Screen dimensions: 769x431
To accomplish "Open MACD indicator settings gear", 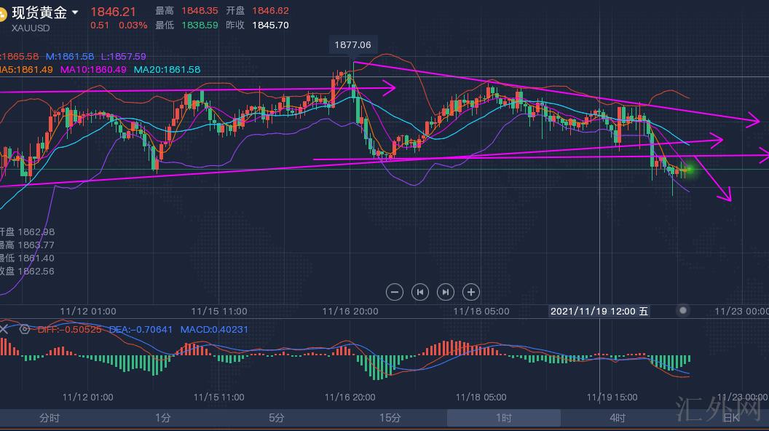I will point(24,329).
